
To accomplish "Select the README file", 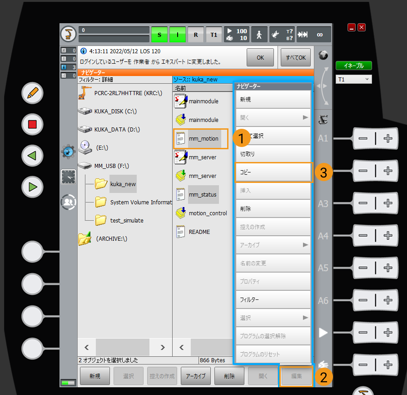I will click(192, 232).
